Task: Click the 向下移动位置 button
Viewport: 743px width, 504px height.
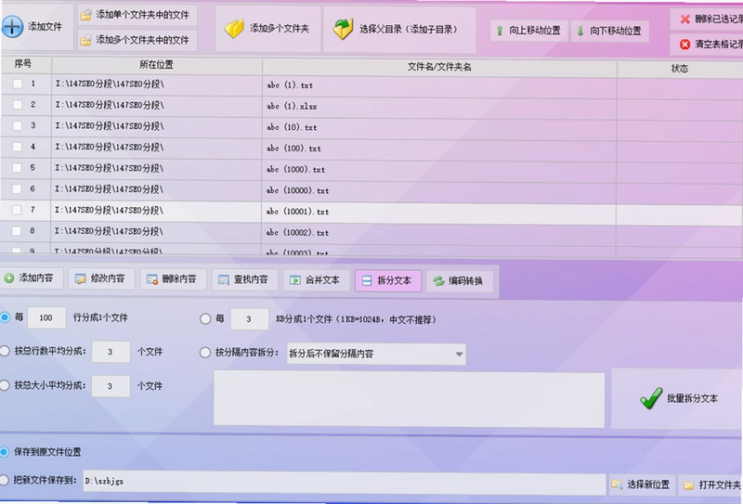Action: [610, 32]
